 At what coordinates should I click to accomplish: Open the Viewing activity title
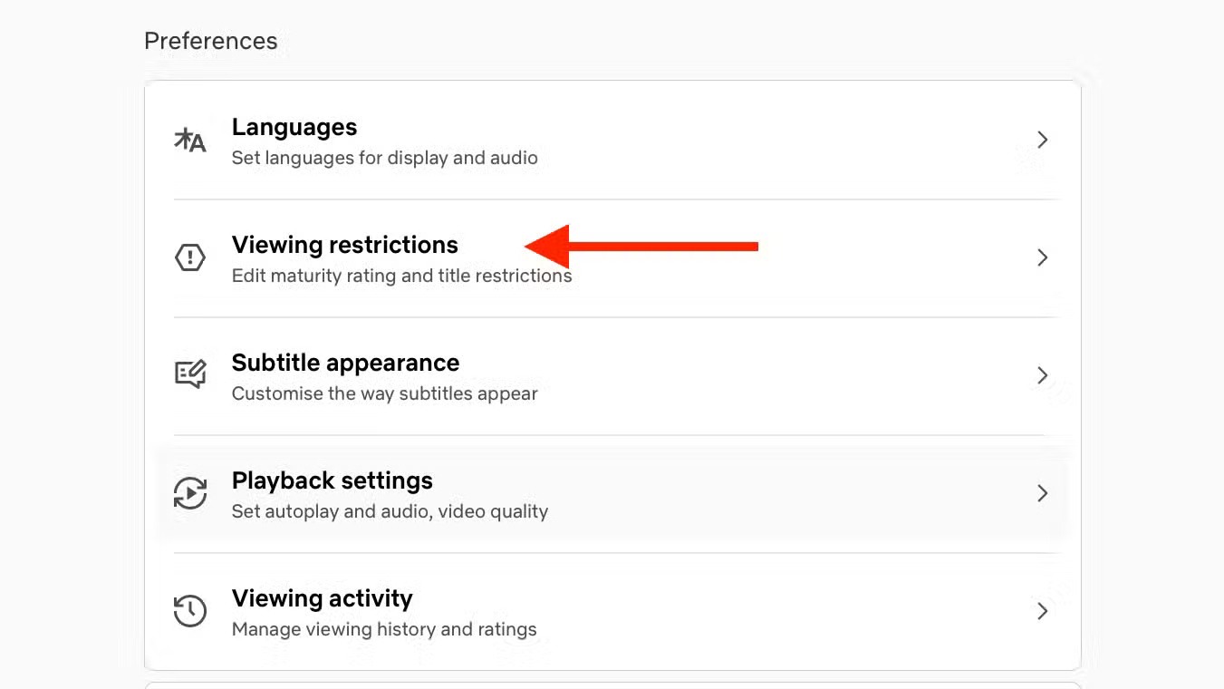tap(323, 598)
